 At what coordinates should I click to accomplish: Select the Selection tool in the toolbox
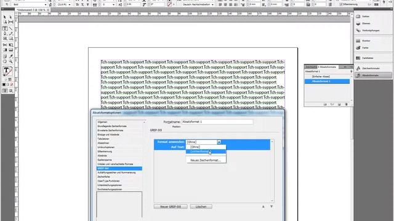tap(4, 17)
